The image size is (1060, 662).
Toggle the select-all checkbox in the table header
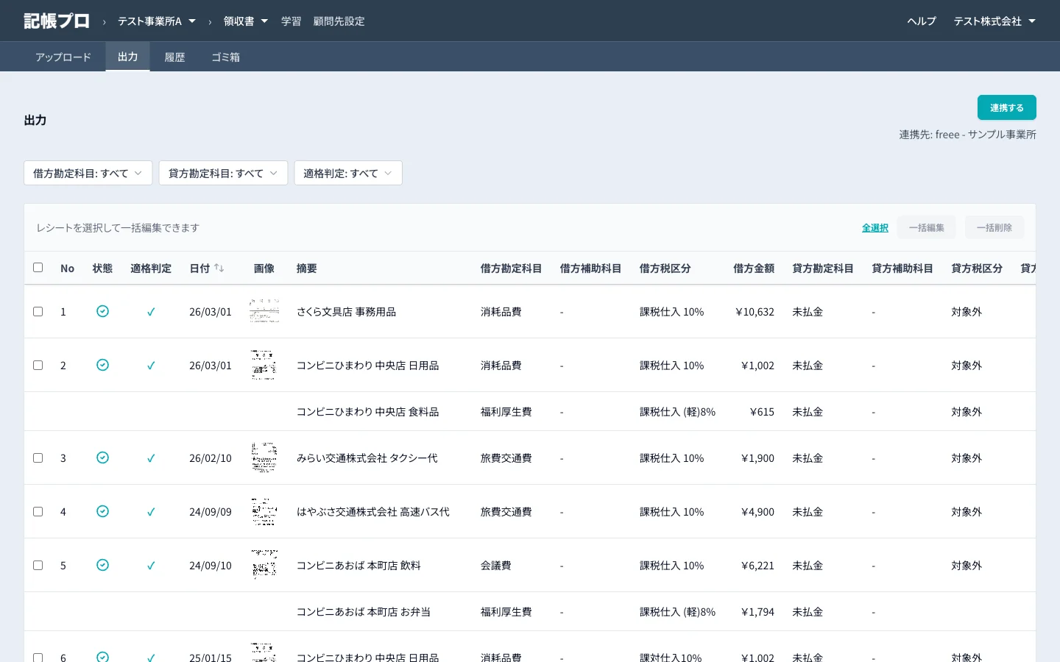[x=38, y=268]
